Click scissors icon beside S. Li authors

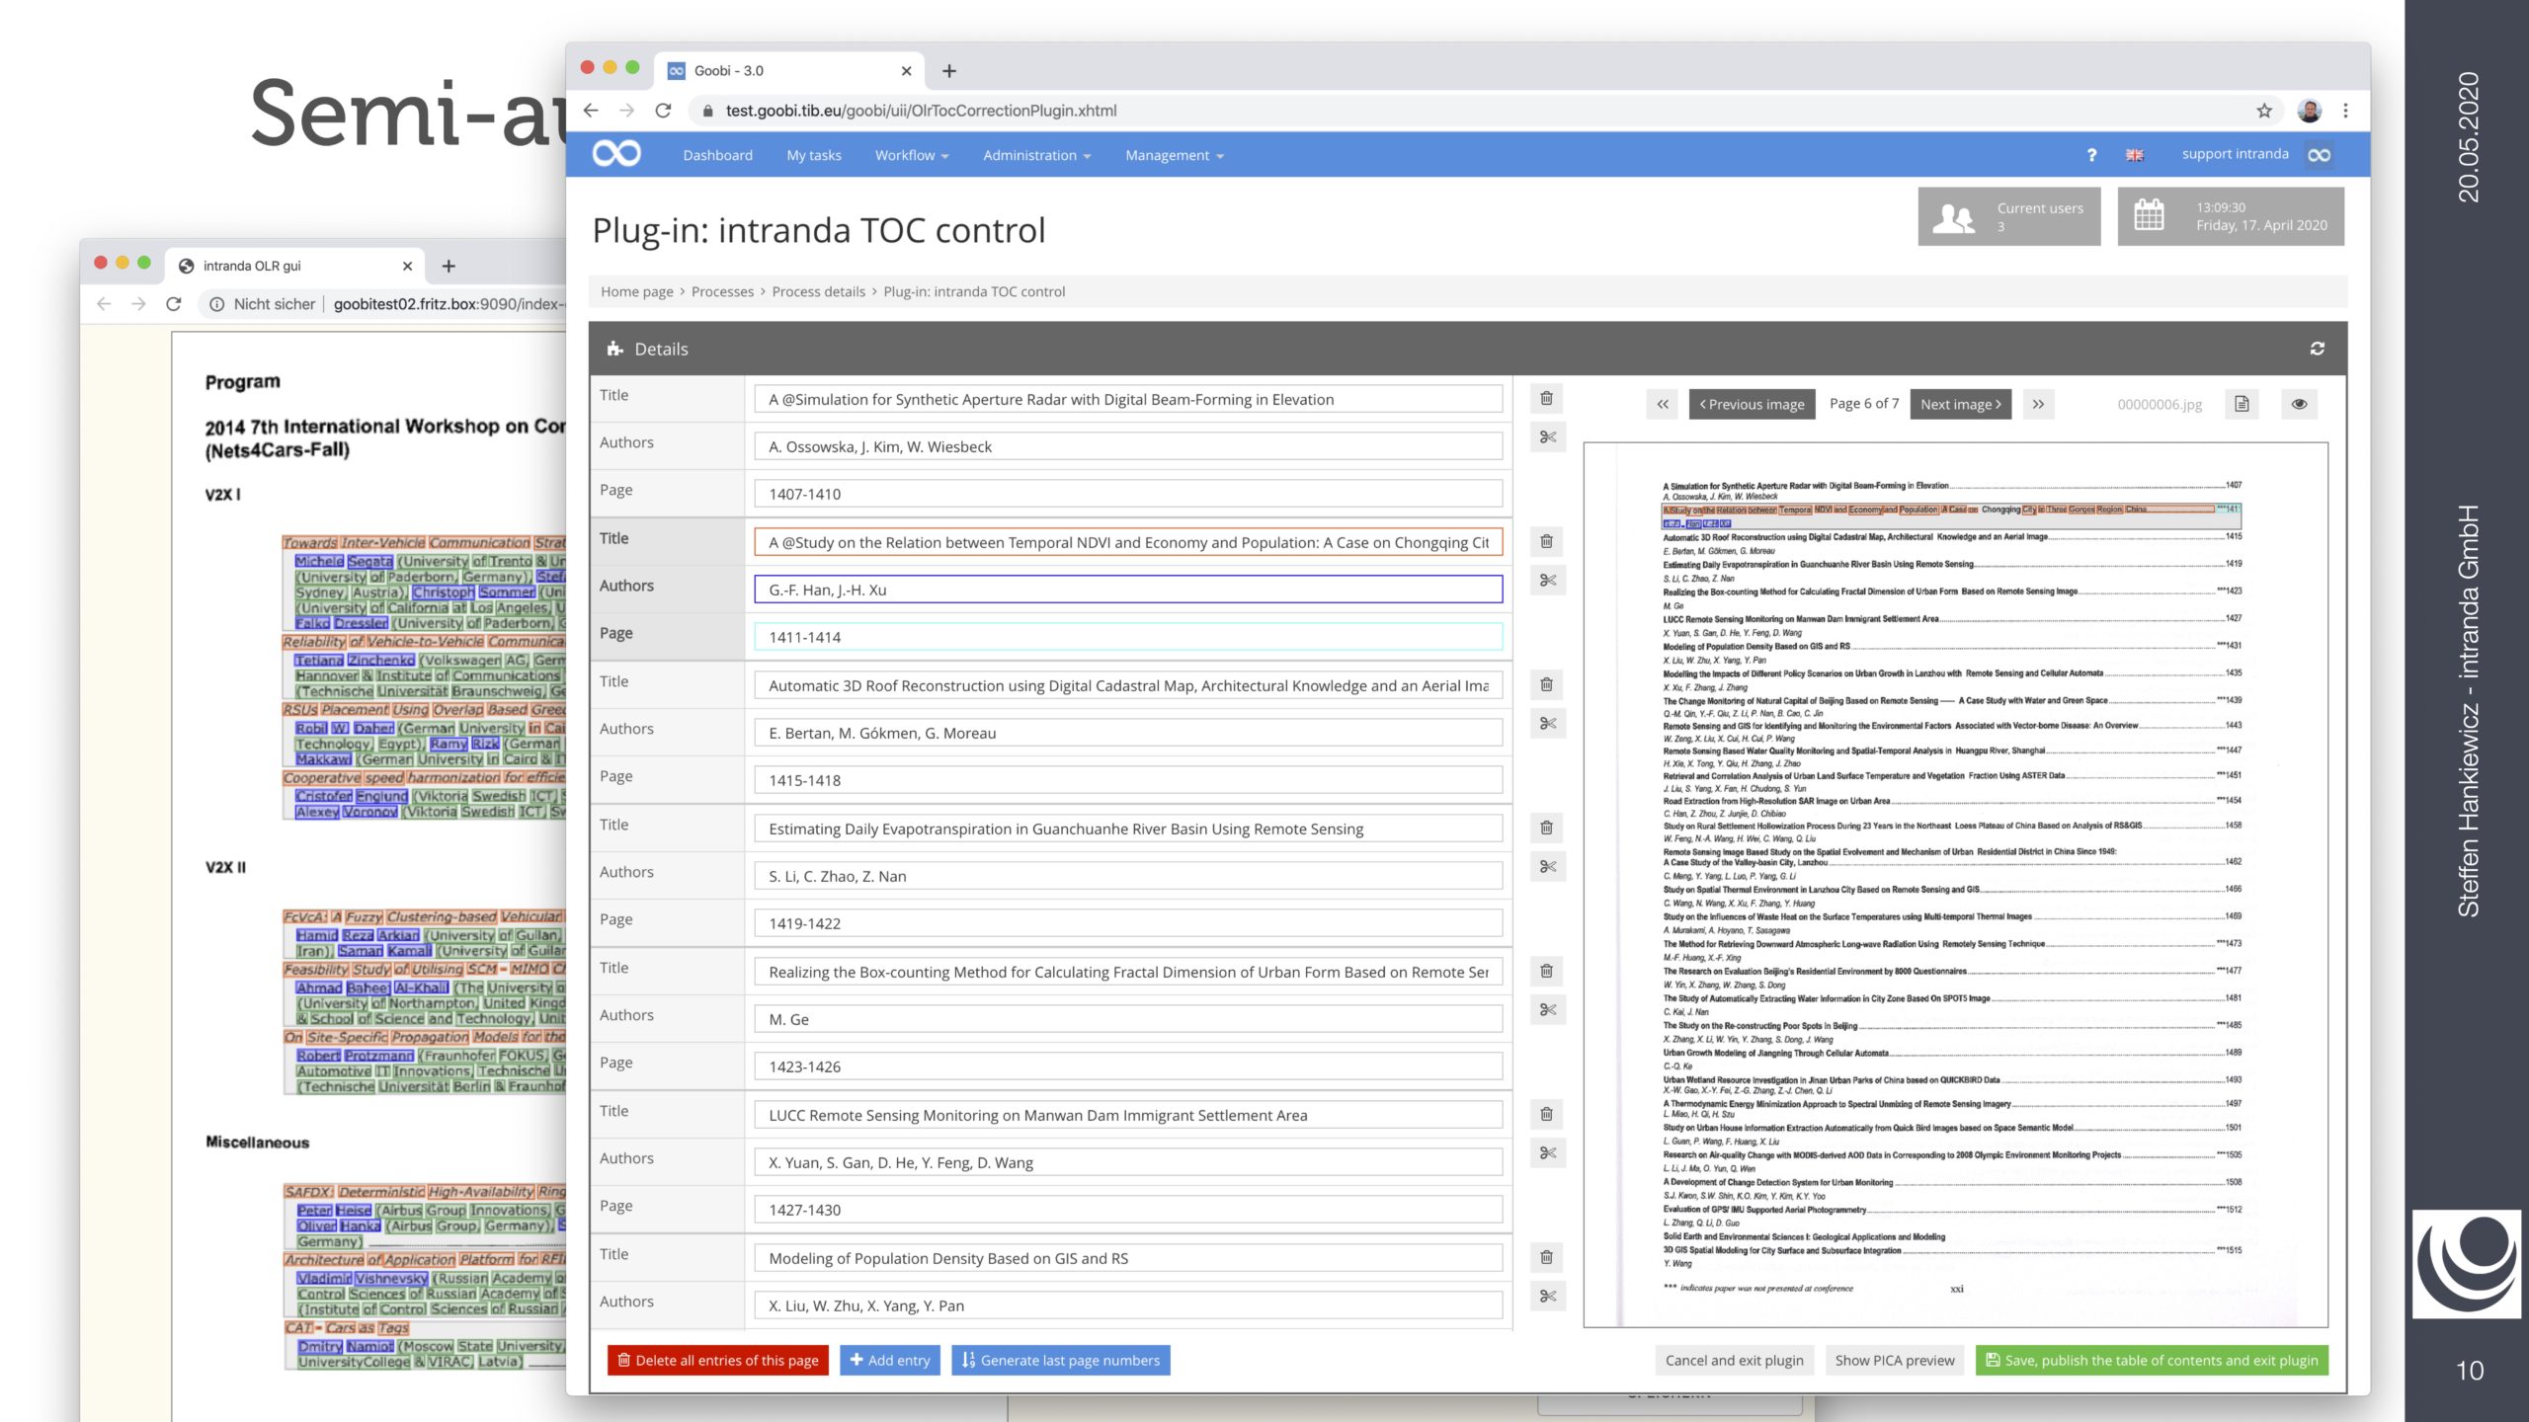tap(1547, 866)
